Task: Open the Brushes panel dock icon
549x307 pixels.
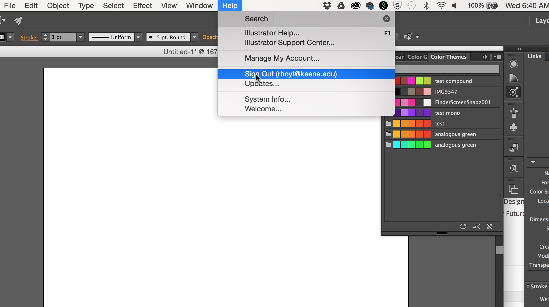Action: pos(514,113)
